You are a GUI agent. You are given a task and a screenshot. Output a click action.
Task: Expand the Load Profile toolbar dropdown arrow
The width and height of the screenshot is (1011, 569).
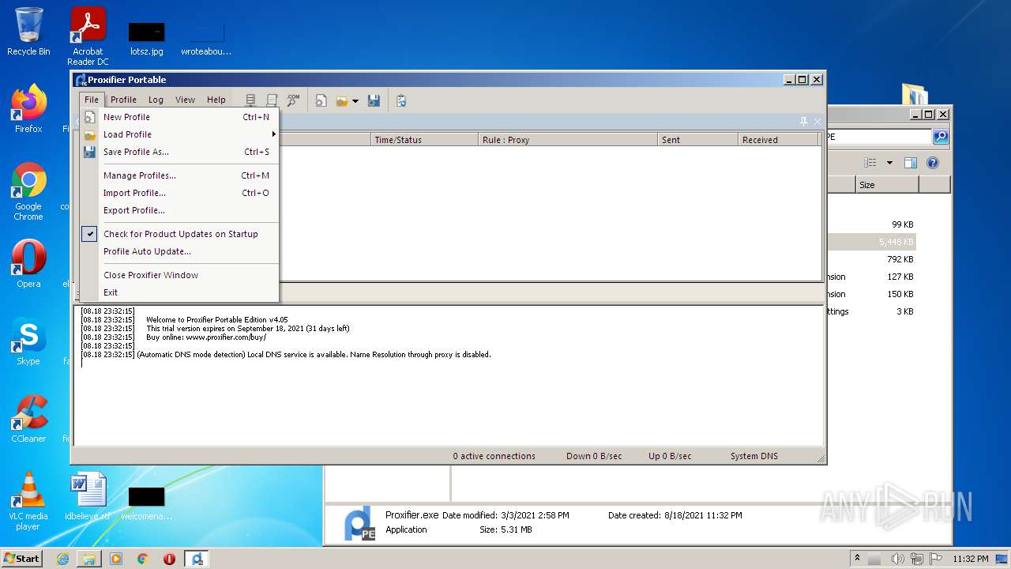355,101
